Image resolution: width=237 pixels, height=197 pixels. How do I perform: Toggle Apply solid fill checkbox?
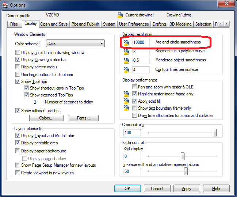(x=134, y=101)
